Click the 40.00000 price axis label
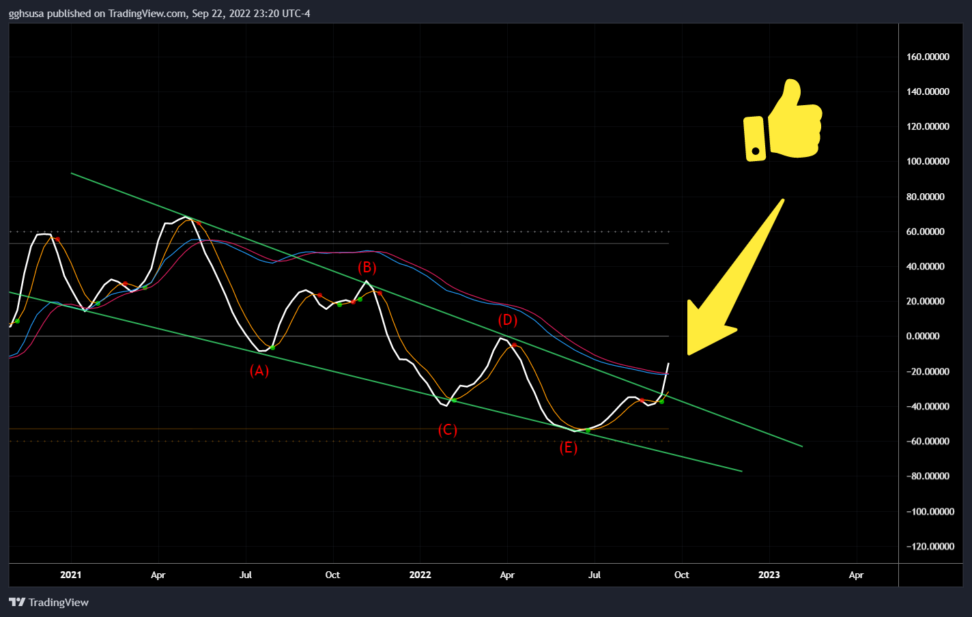This screenshot has height=617, width=972. click(926, 266)
